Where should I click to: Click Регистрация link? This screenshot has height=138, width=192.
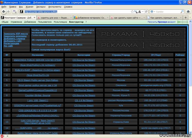12,43
